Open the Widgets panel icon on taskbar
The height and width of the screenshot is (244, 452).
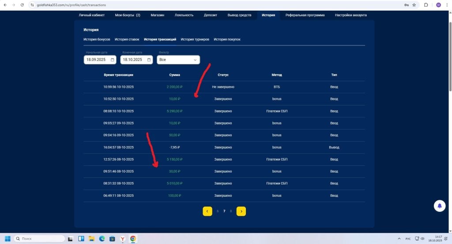(x=81, y=239)
